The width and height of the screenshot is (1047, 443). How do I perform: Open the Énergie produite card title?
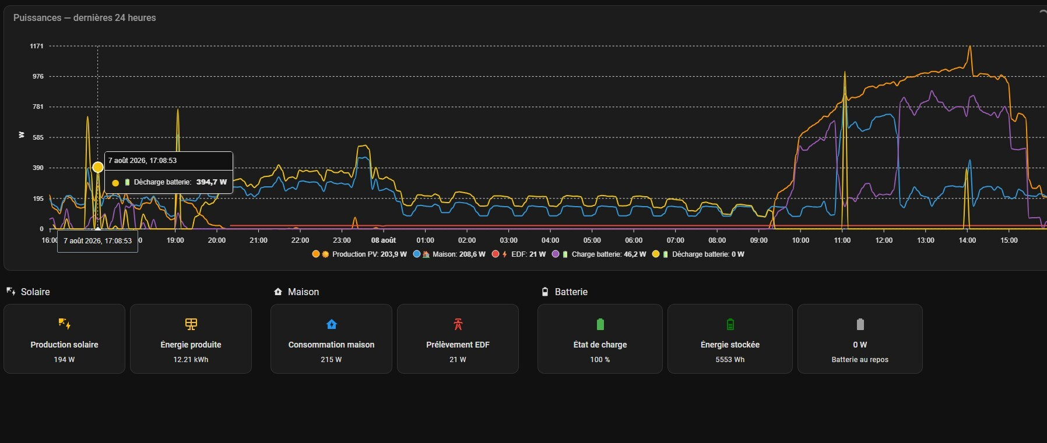click(191, 345)
